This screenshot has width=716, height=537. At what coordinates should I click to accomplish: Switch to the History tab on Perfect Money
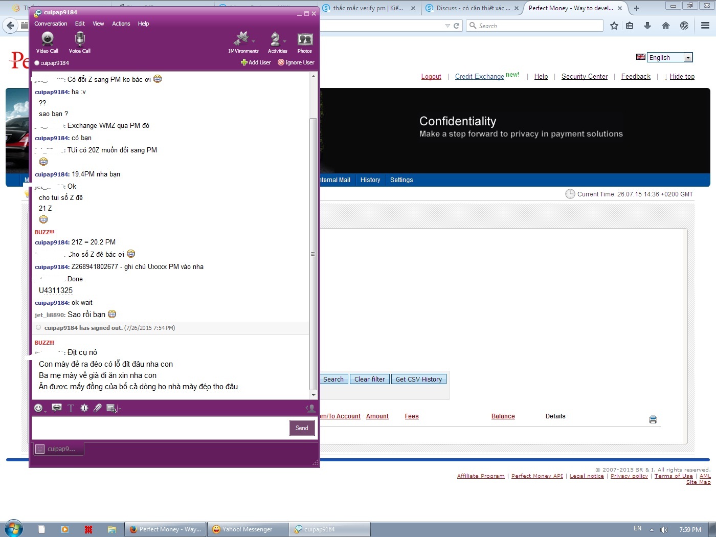[x=370, y=180]
